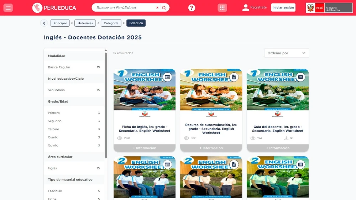This screenshot has width=356, height=200.
Task: Filter by Tercero grade
Action: tap(53, 129)
